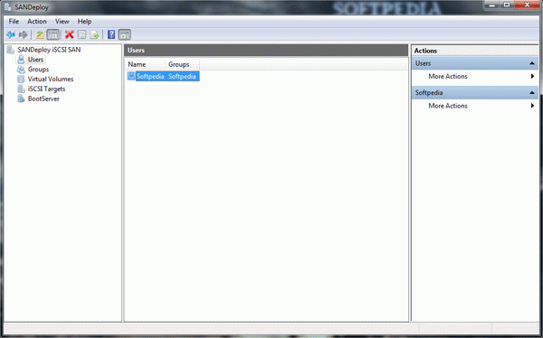Open the Help menu
Viewport: 543px width, 338px height.
point(84,22)
